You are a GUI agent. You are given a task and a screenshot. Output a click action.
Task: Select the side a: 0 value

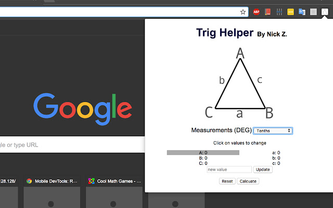click(276, 153)
